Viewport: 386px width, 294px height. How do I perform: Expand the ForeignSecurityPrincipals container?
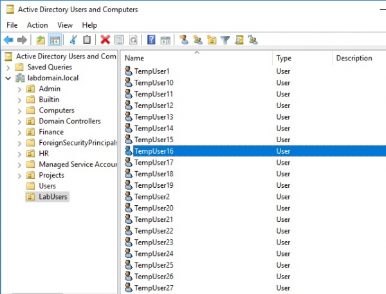(x=19, y=143)
